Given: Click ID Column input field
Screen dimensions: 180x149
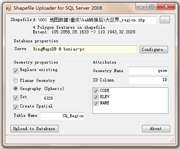Looking at the screenshot, I should [148, 80].
